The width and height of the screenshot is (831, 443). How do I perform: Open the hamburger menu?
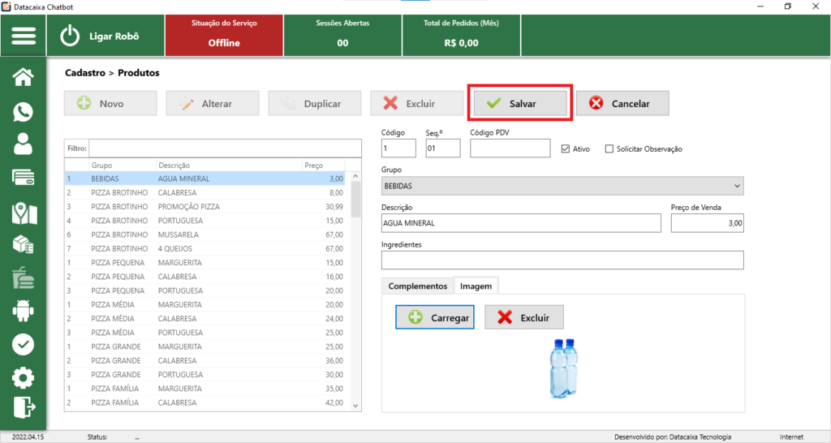(24, 37)
